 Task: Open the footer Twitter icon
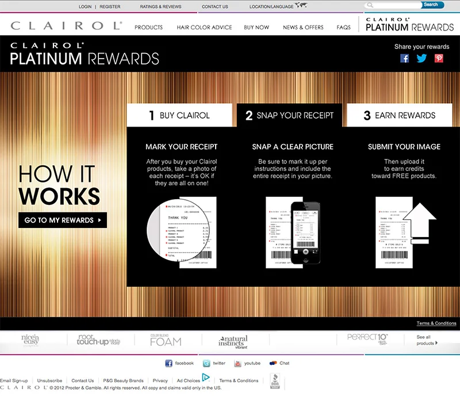point(206,363)
